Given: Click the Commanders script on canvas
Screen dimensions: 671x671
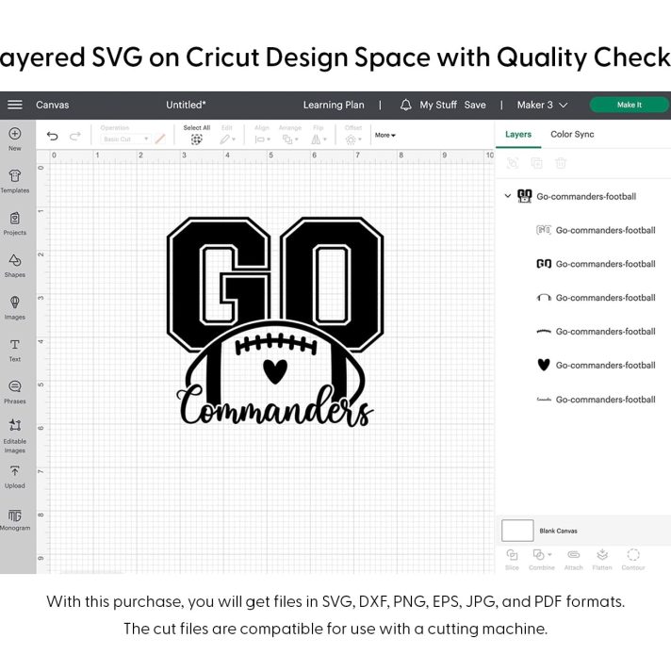Looking at the screenshot, I should (275, 406).
